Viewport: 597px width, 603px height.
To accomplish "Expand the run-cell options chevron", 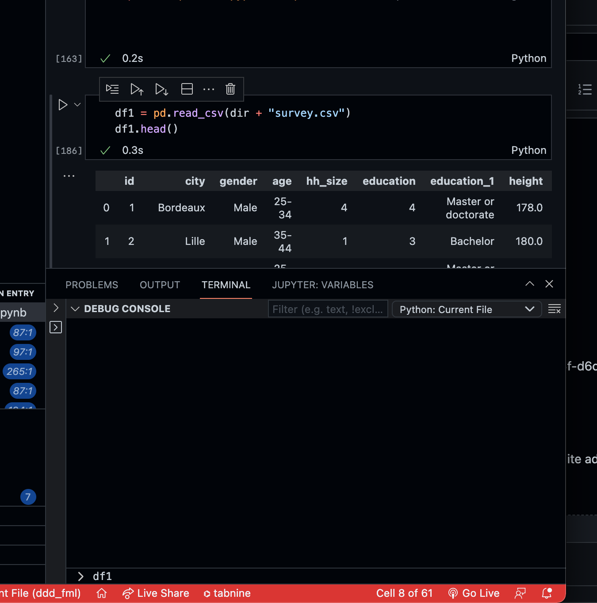I will click(x=77, y=104).
